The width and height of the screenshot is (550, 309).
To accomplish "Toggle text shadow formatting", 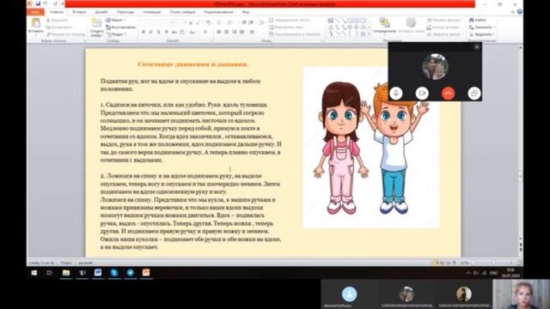I will [166, 32].
